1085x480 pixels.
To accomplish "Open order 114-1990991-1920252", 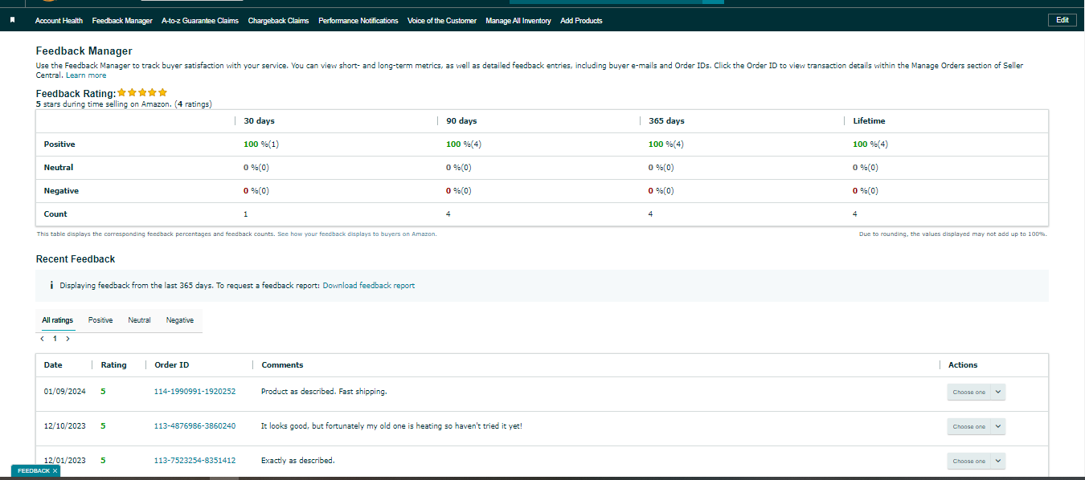I will click(194, 392).
